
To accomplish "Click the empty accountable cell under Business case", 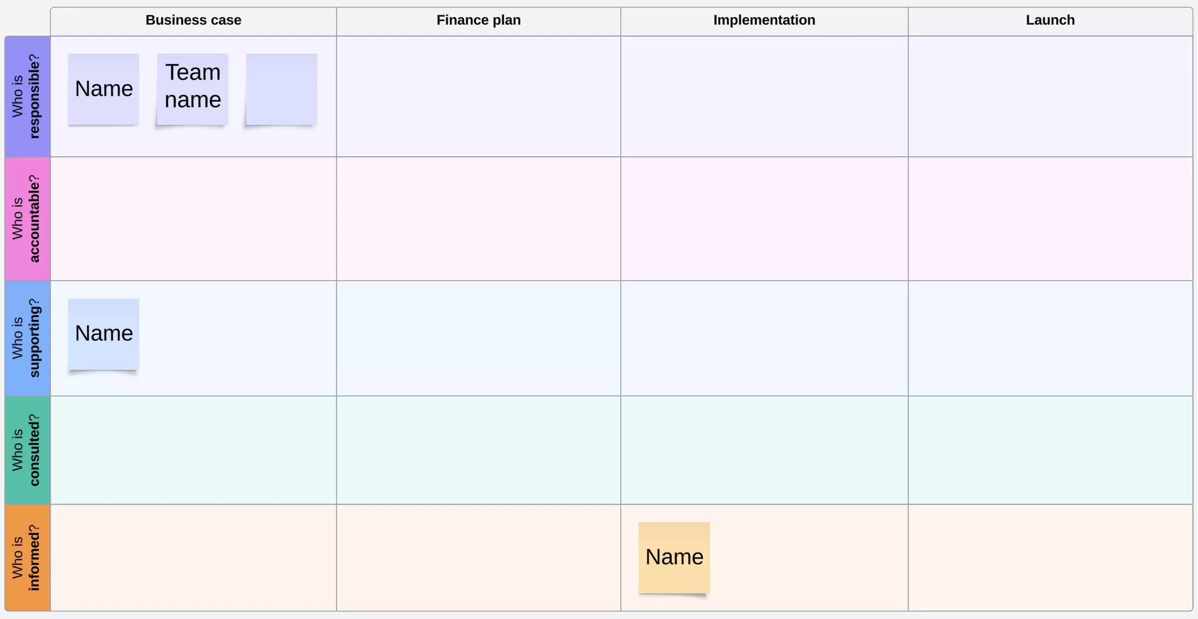I will coord(193,219).
